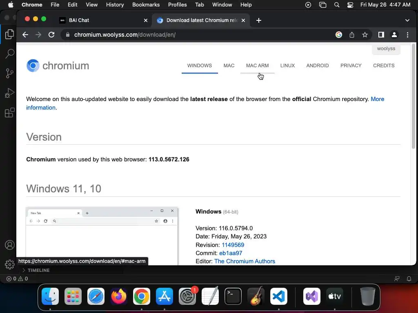Image resolution: width=418 pixels, height=313 pixels.
Task: Expand TIMELINE section in VS Code
Action: [36, 270]
